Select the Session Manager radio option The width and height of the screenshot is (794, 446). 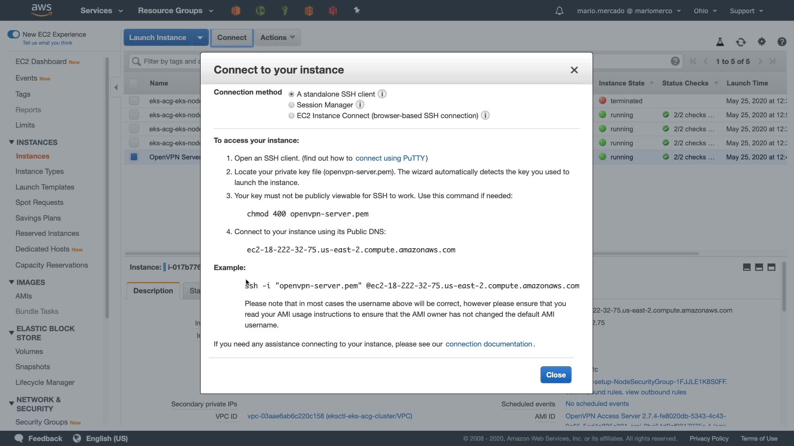point(292,105)
